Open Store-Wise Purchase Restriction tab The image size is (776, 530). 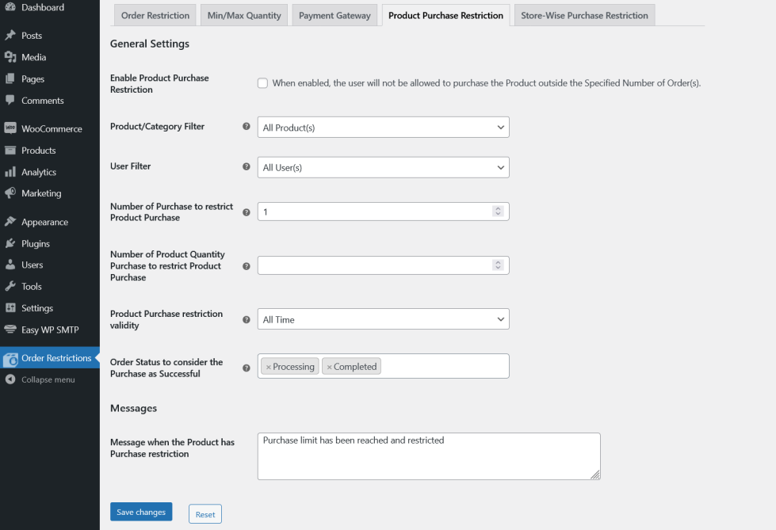pyautogui.click(x=584, y=16)
